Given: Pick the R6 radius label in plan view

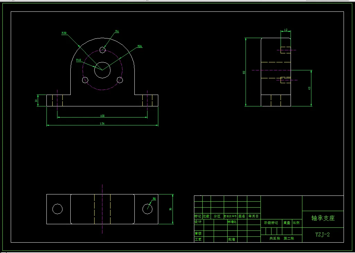Looking at the screenshot, I should [154, 199].
